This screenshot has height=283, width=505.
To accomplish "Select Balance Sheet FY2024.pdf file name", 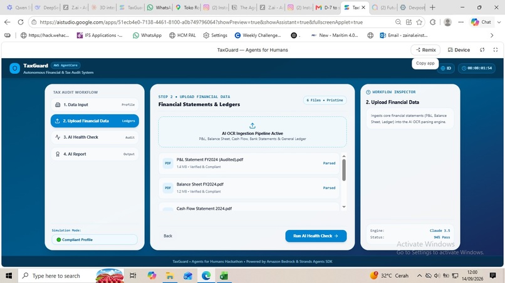I will pos(200,184).
